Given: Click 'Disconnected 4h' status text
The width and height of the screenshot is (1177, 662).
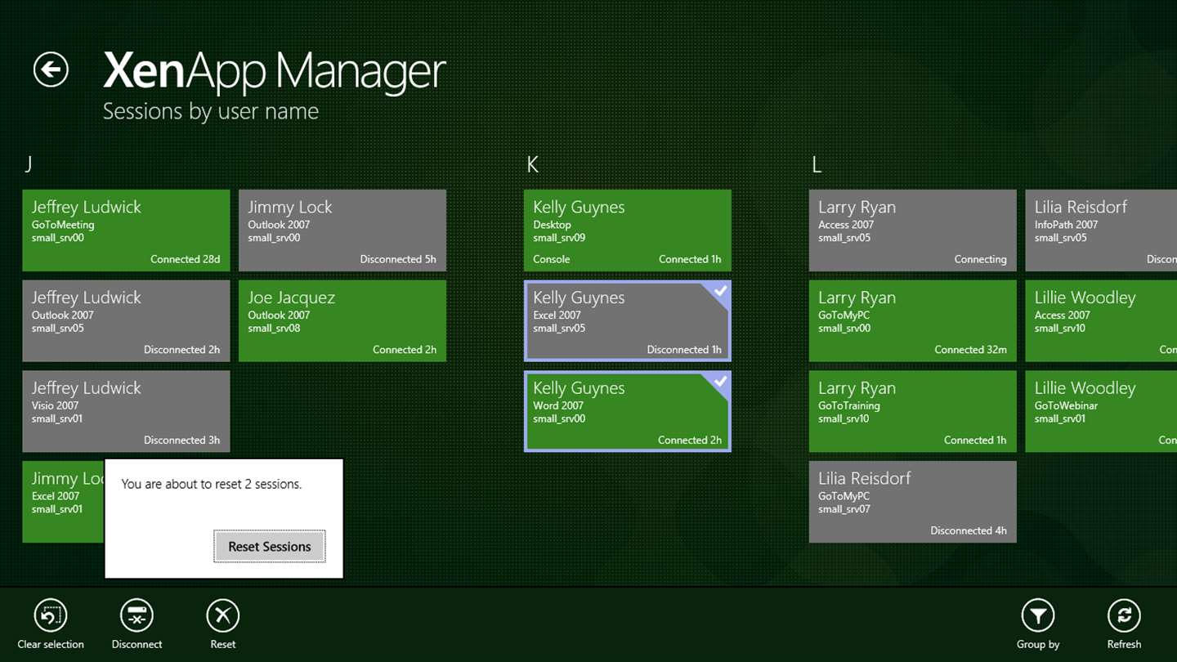Looking at the screenshot, I should (969, 530).
